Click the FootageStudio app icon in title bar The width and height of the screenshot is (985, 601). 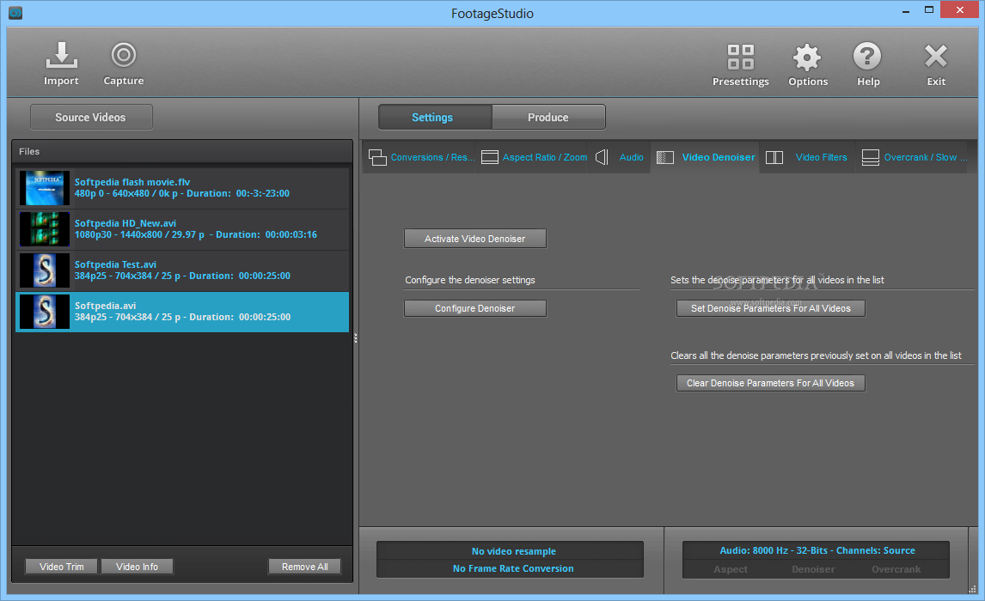point(15,13)
